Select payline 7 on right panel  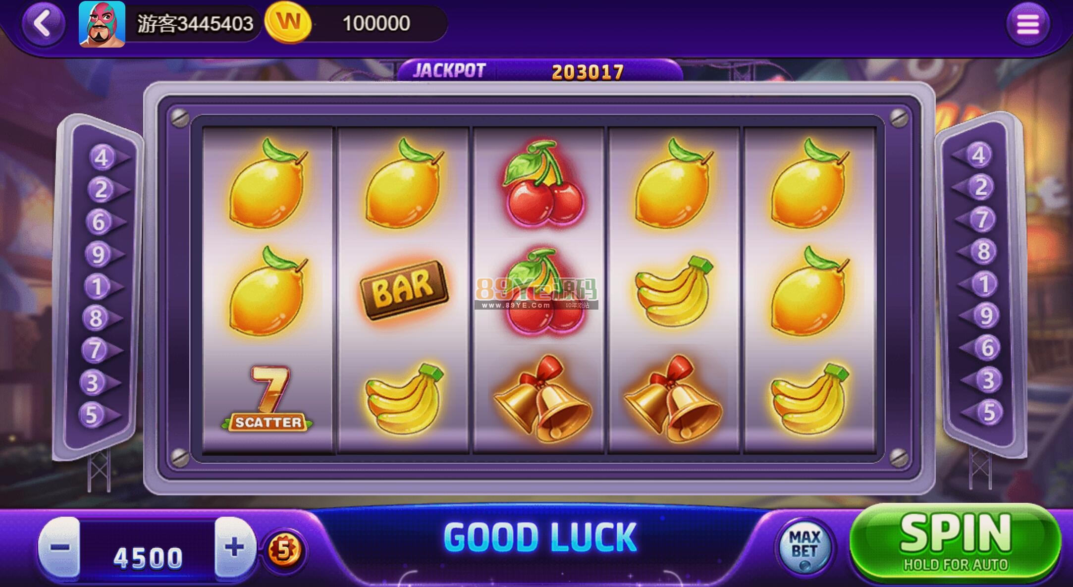[x=981, y=219]
